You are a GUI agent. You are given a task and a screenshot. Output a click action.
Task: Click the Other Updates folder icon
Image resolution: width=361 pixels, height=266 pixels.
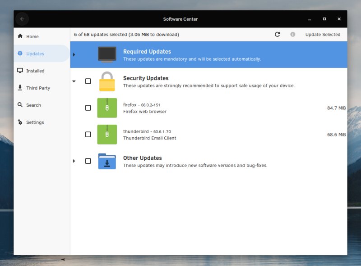tap(107, 161)
